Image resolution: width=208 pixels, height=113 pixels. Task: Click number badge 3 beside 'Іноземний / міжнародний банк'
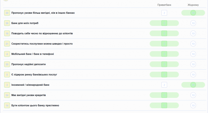(x=7, y=85)
